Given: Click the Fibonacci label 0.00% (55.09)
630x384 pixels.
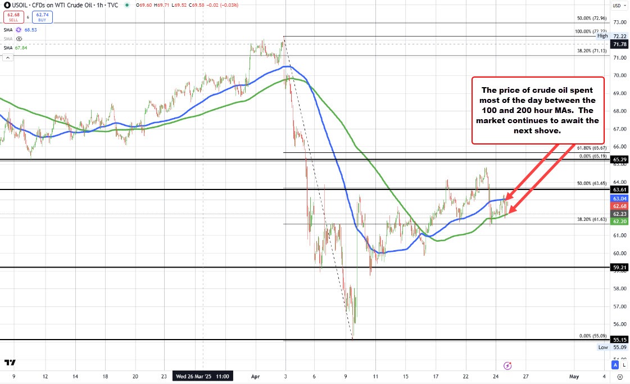Looking at the screenshot, I should pyautogui.click(x=593, y=336).
